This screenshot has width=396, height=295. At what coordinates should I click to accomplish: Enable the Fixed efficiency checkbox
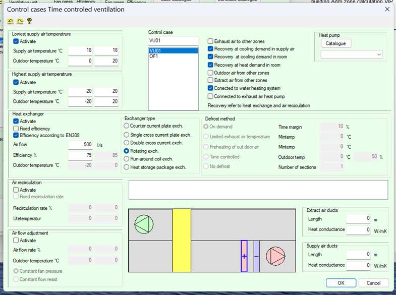[x=16, y=129]
